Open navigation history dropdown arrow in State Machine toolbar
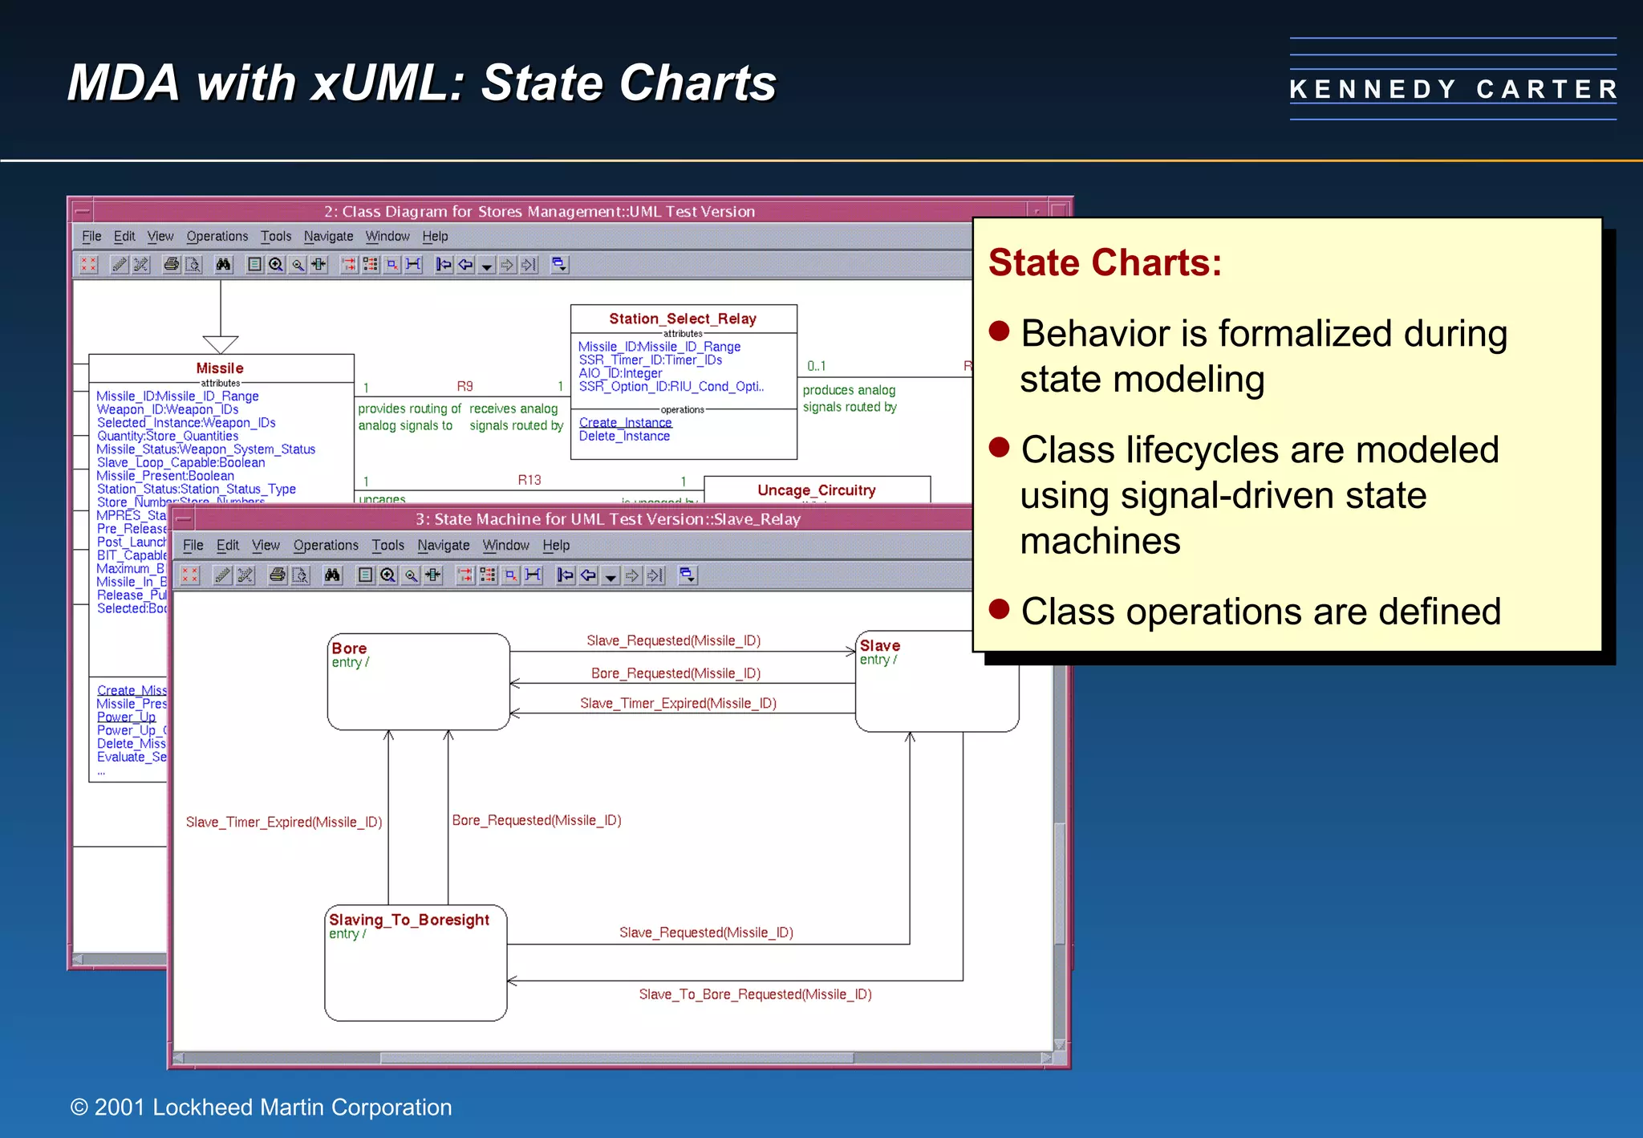The height and width of the screenshot is (1138, 1643). [x=611, y=577]
